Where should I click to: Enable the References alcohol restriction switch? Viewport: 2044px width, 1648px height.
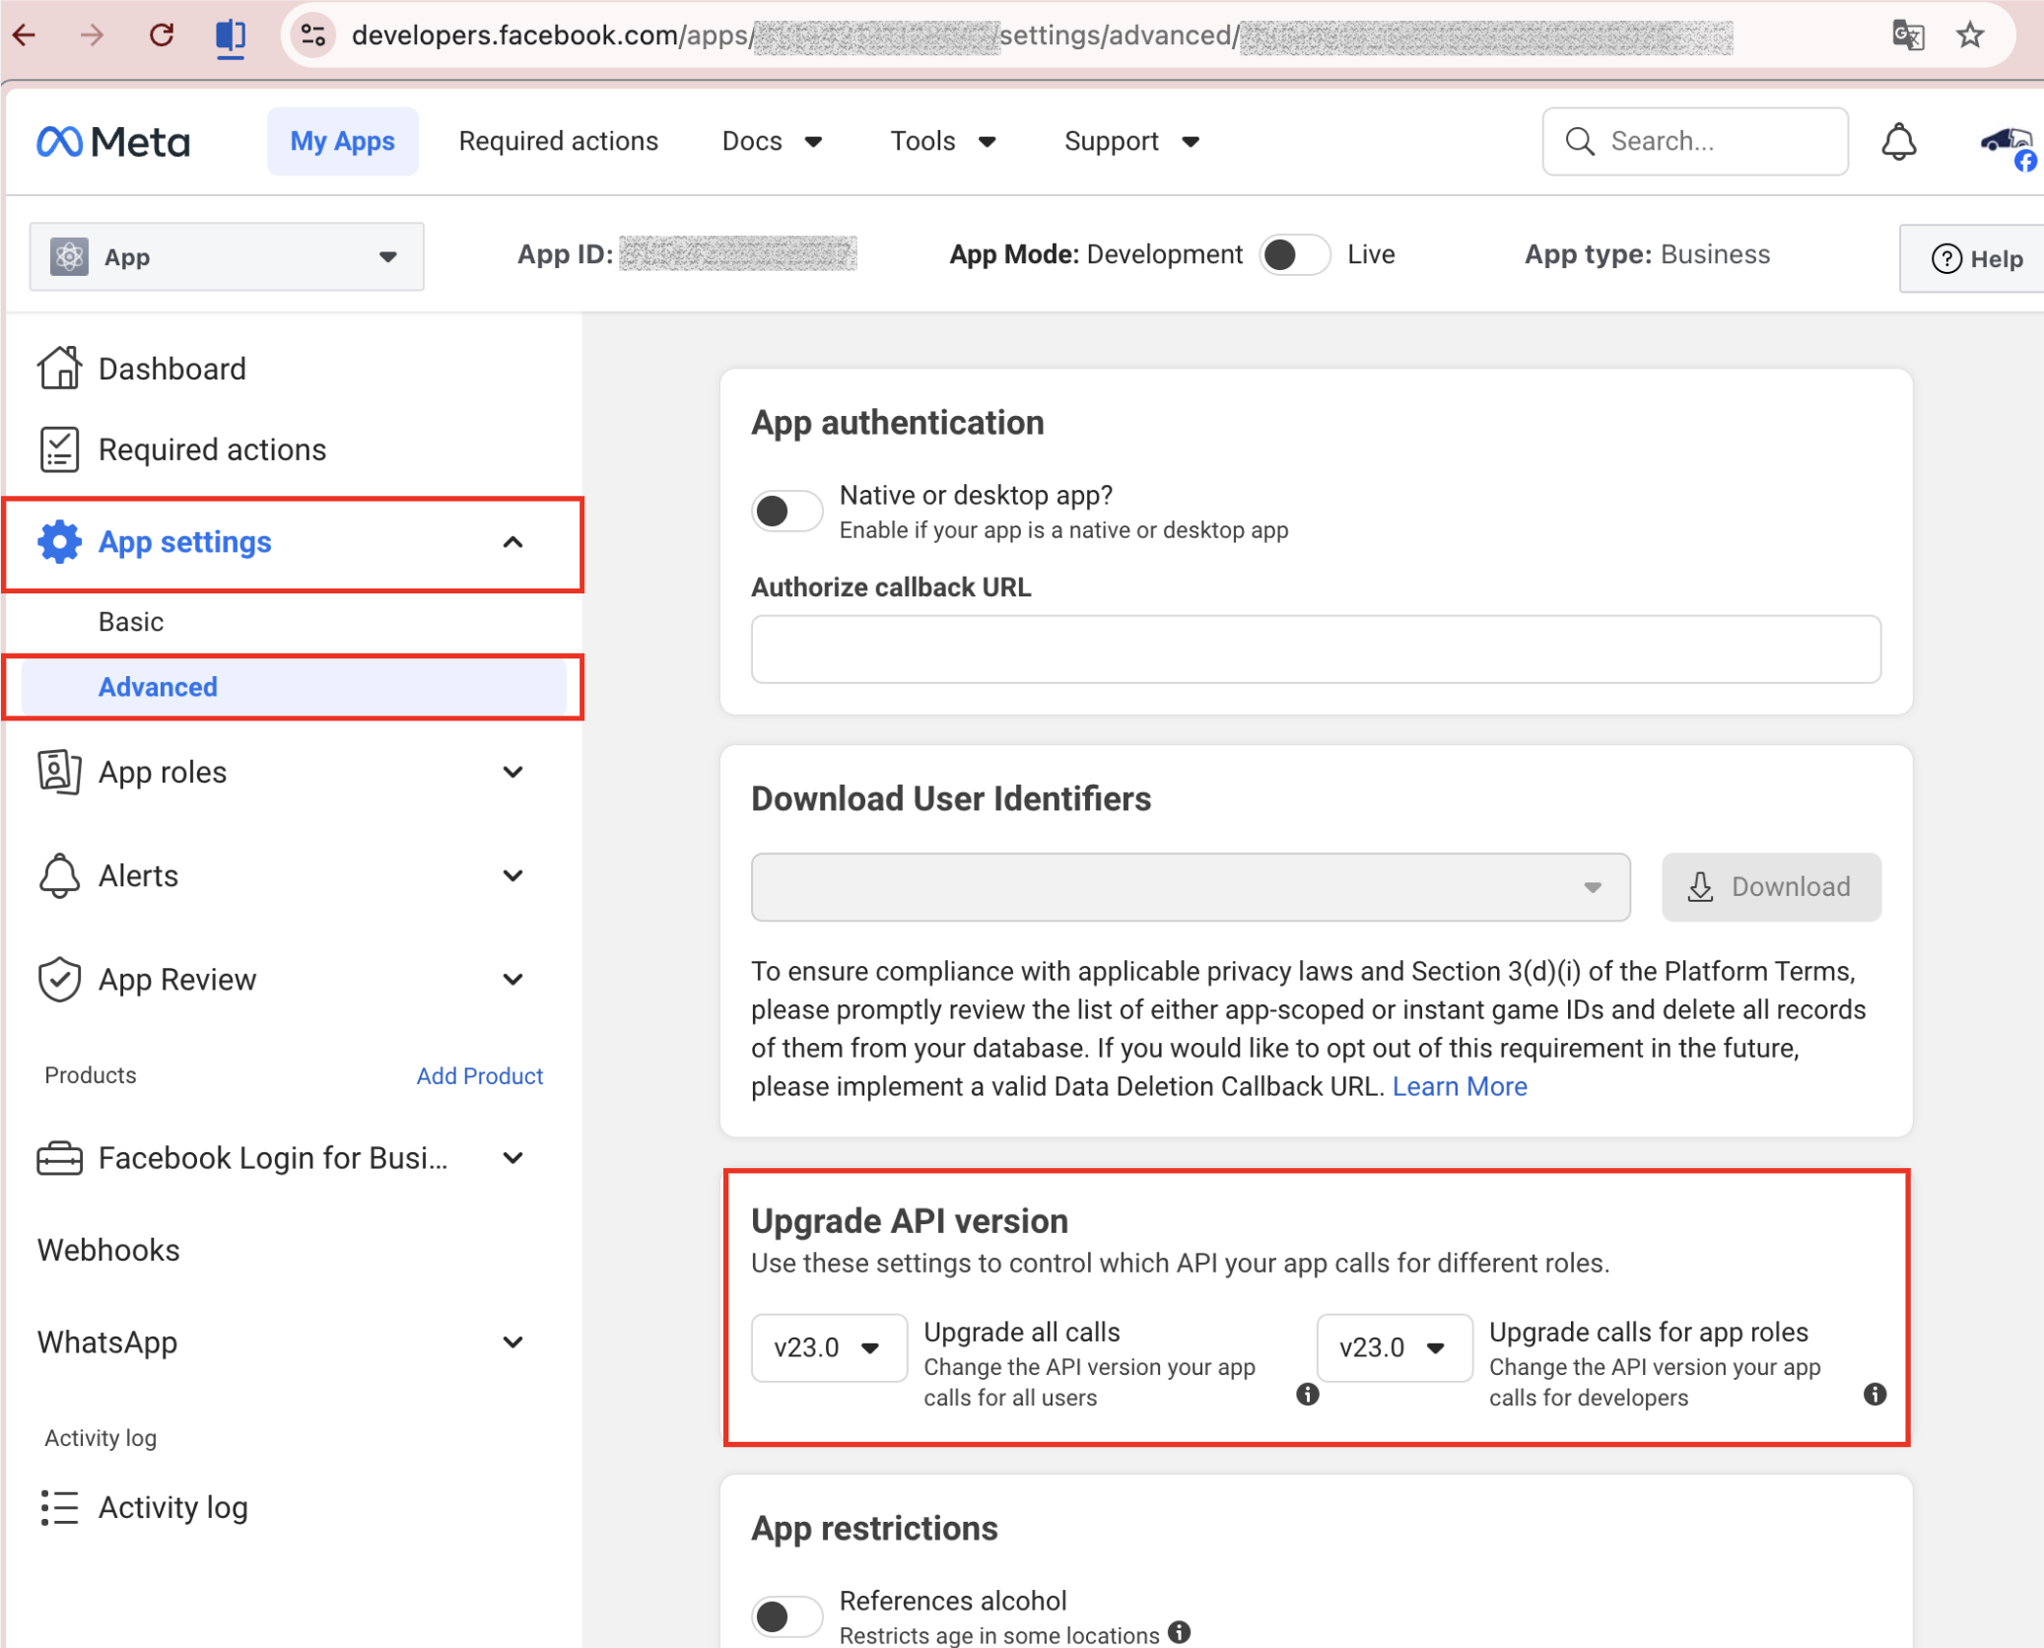pyautogui.click(x=786, y=1616)
